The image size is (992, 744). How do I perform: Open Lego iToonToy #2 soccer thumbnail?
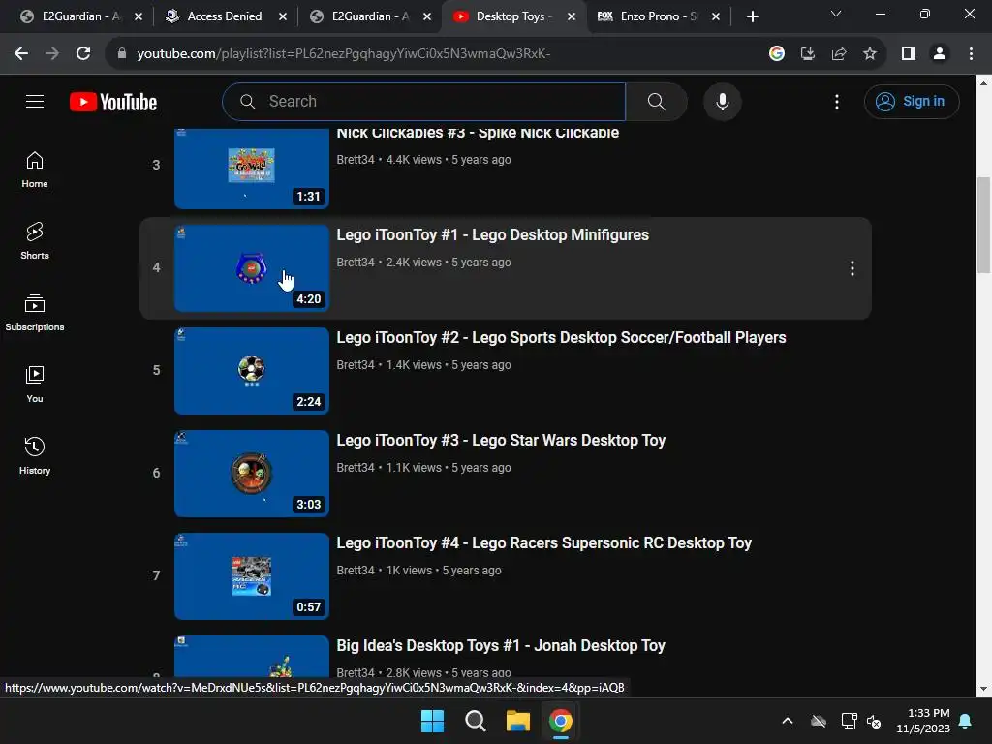252,371
